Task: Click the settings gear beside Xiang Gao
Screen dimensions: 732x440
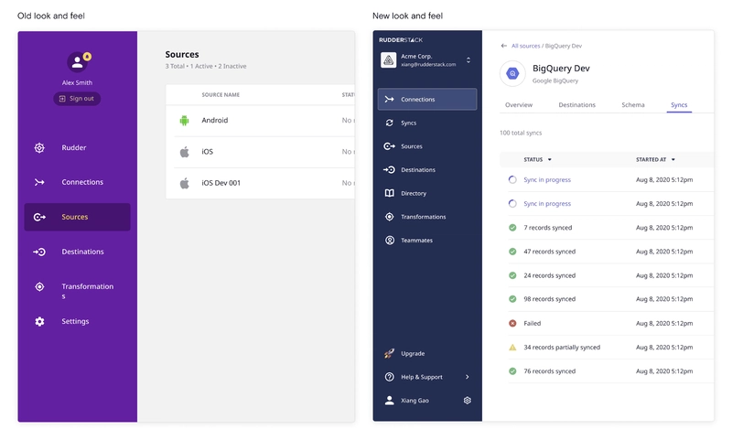Action: click(x=468, y=400)
